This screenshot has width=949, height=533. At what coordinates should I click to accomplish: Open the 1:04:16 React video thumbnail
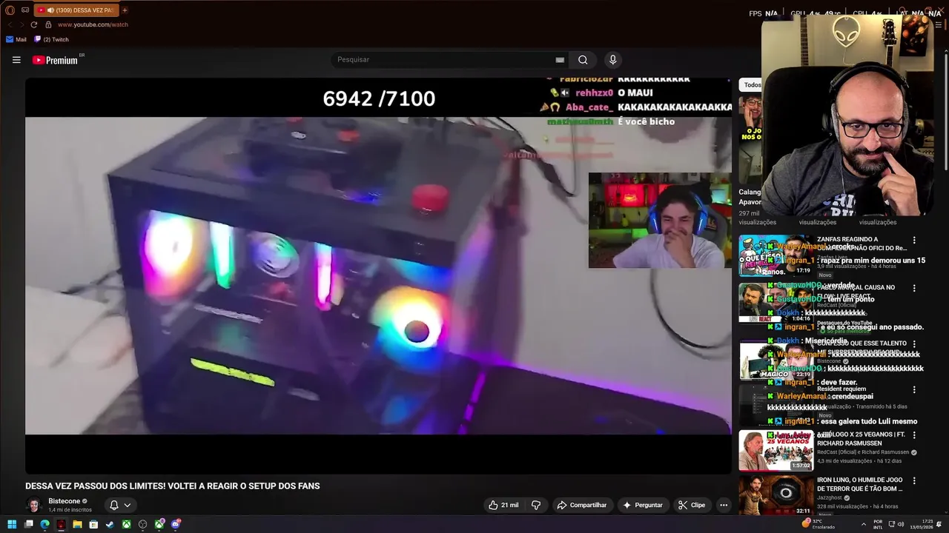click(776, 303)
